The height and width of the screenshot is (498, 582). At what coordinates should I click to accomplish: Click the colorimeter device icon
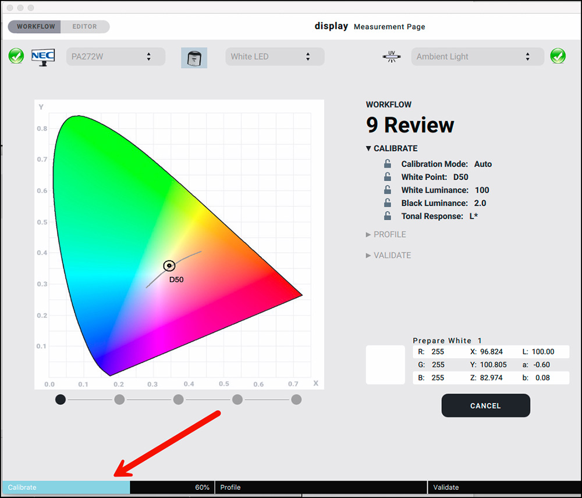tap(194, 58)
